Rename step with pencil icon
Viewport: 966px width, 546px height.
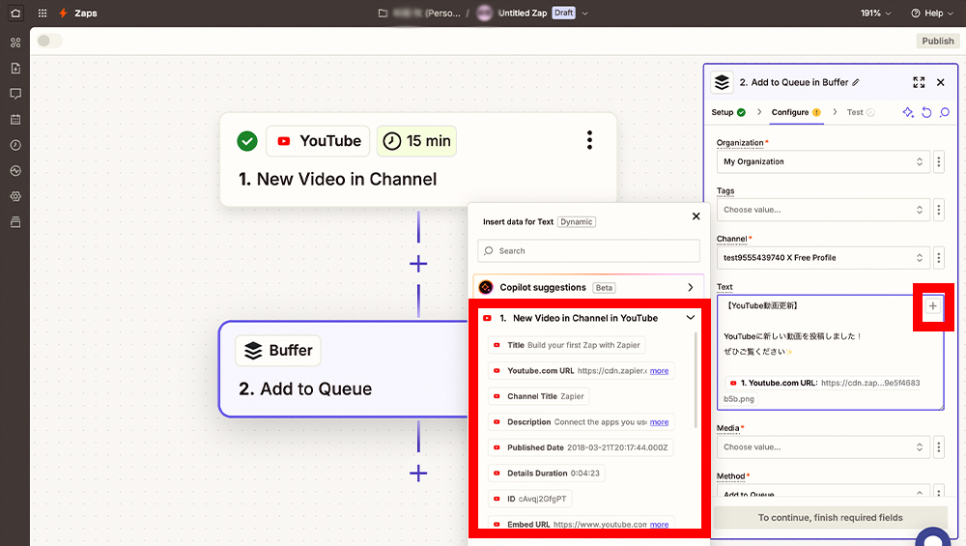tap(856, 82)
